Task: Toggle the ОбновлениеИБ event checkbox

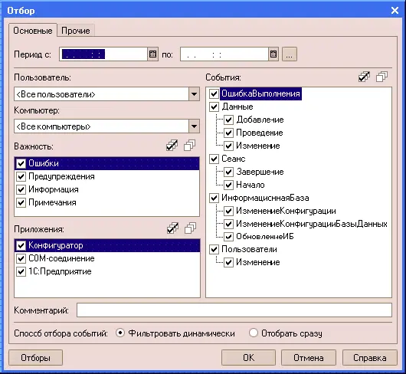Action: click(228, 237)
